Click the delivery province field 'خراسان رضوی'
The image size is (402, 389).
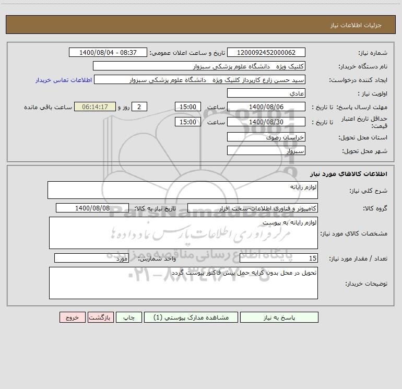pyautogui.click(x=266, y=137)
